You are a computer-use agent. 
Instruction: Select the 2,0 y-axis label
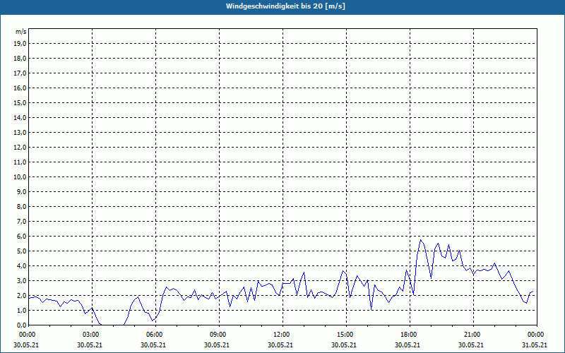[21, 296]
